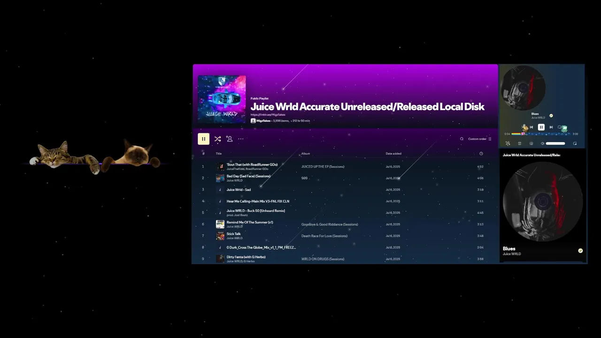Viewport: 601px width, 338px height.
Task: Open the three-dots more options menu
Action: pyautogui.click(x=241, y=139)
